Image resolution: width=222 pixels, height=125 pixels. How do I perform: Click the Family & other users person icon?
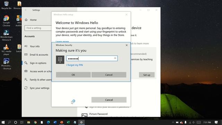(x=26, y=80)
